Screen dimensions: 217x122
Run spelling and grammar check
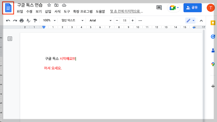point(29,21)
